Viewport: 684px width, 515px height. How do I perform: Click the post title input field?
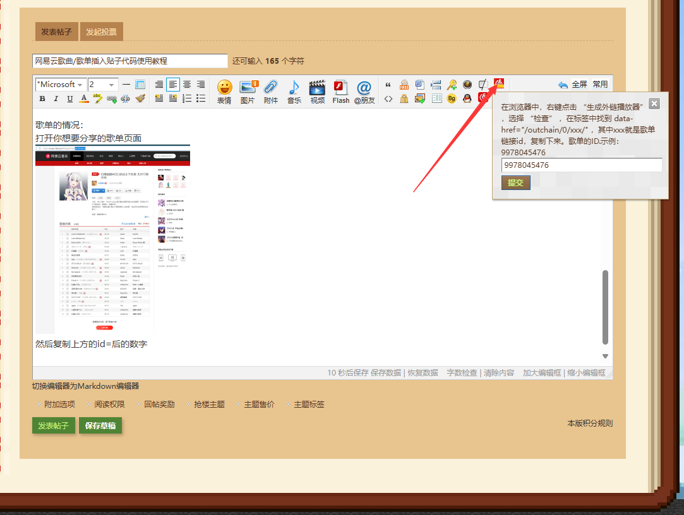(x=130, y=61)
